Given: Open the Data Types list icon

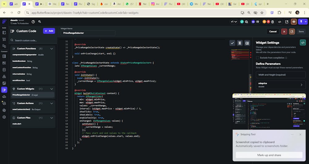Looking at the screenshot, I should click(4, 63).
